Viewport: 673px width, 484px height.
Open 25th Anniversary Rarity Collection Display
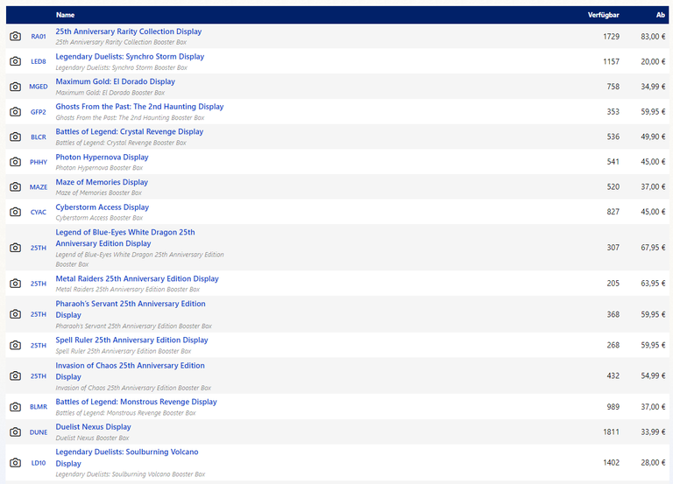128,32
